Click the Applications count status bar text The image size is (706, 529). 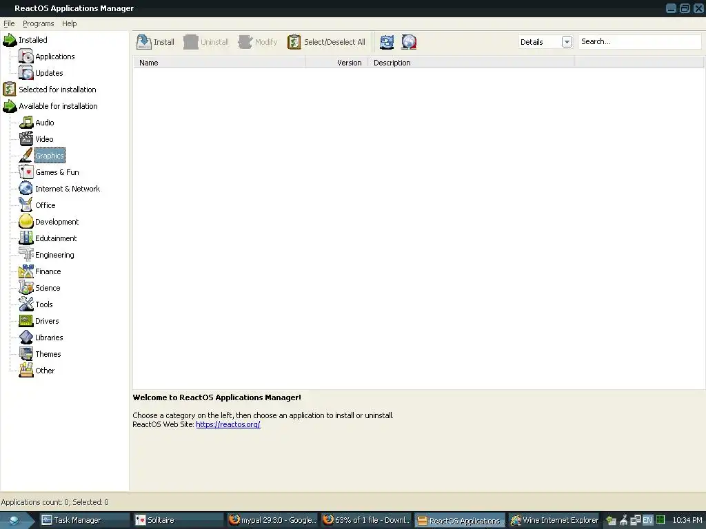(x=55, y=502)
